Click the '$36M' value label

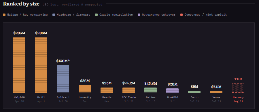85,81
